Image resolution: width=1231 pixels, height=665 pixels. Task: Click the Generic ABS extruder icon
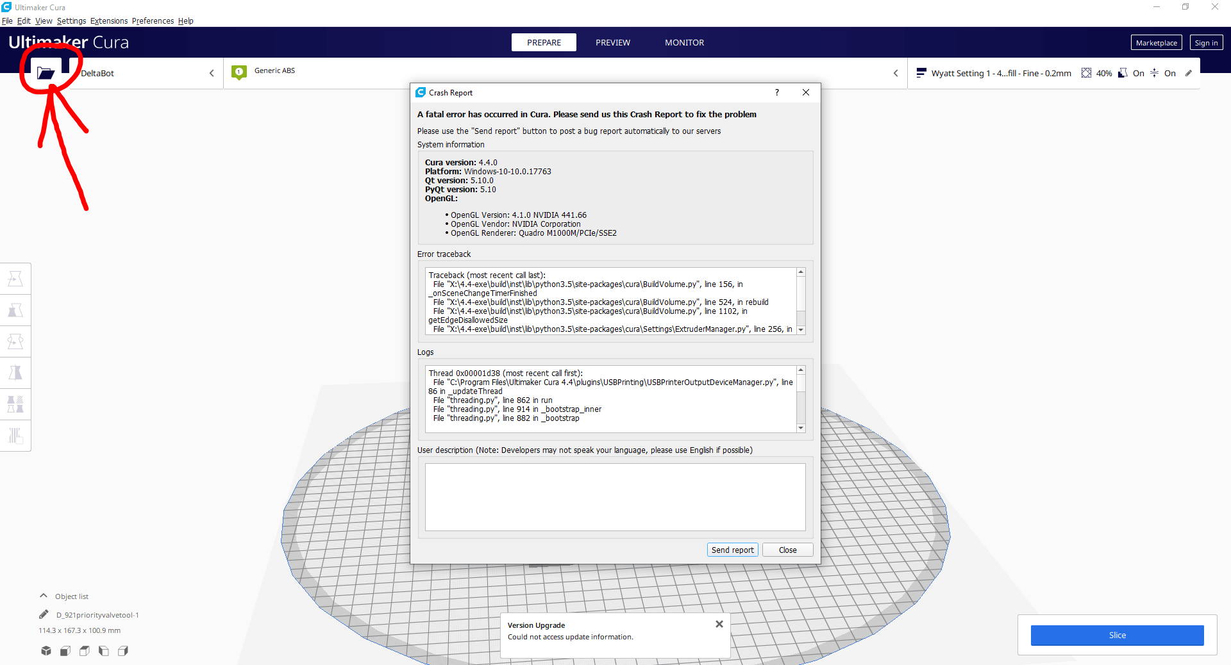coord(239,72)
